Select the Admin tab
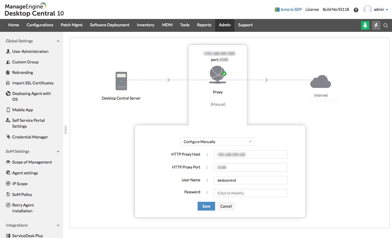Image resolution: width=392 pixels, height=238 pixels. [225, 25]
